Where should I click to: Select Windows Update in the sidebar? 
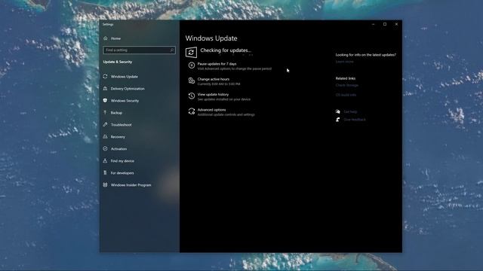121,77
